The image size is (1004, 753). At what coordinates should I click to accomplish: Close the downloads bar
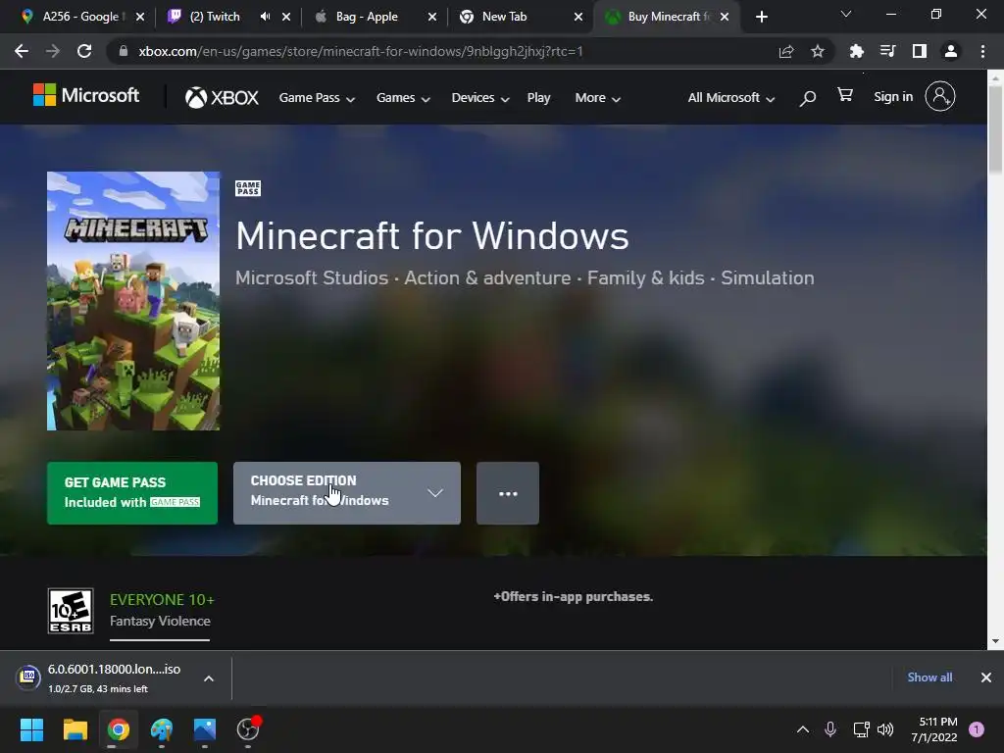[x=986, y=678]
